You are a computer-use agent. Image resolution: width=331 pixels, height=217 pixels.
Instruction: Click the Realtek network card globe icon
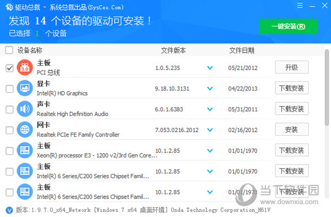pos(25,130)
